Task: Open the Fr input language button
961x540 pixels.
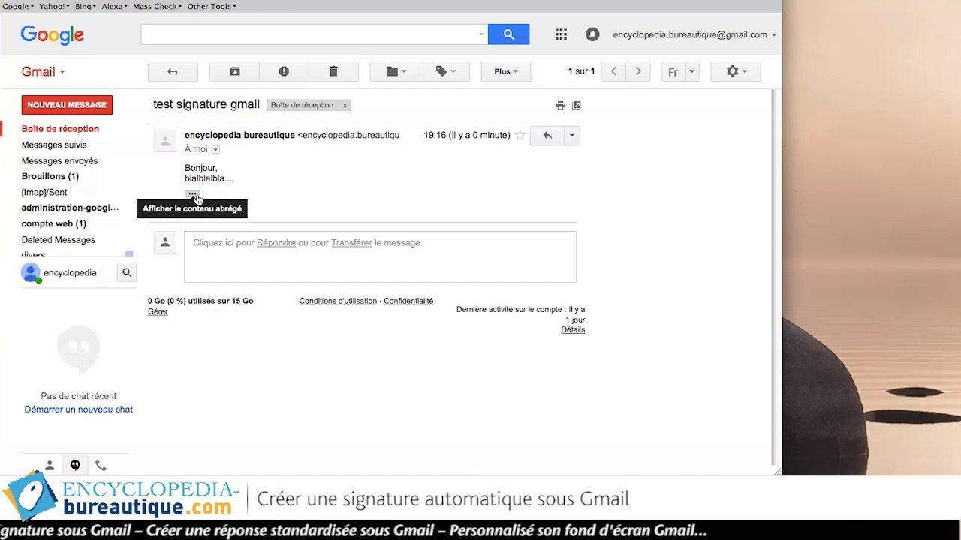Action: [673, 72]
